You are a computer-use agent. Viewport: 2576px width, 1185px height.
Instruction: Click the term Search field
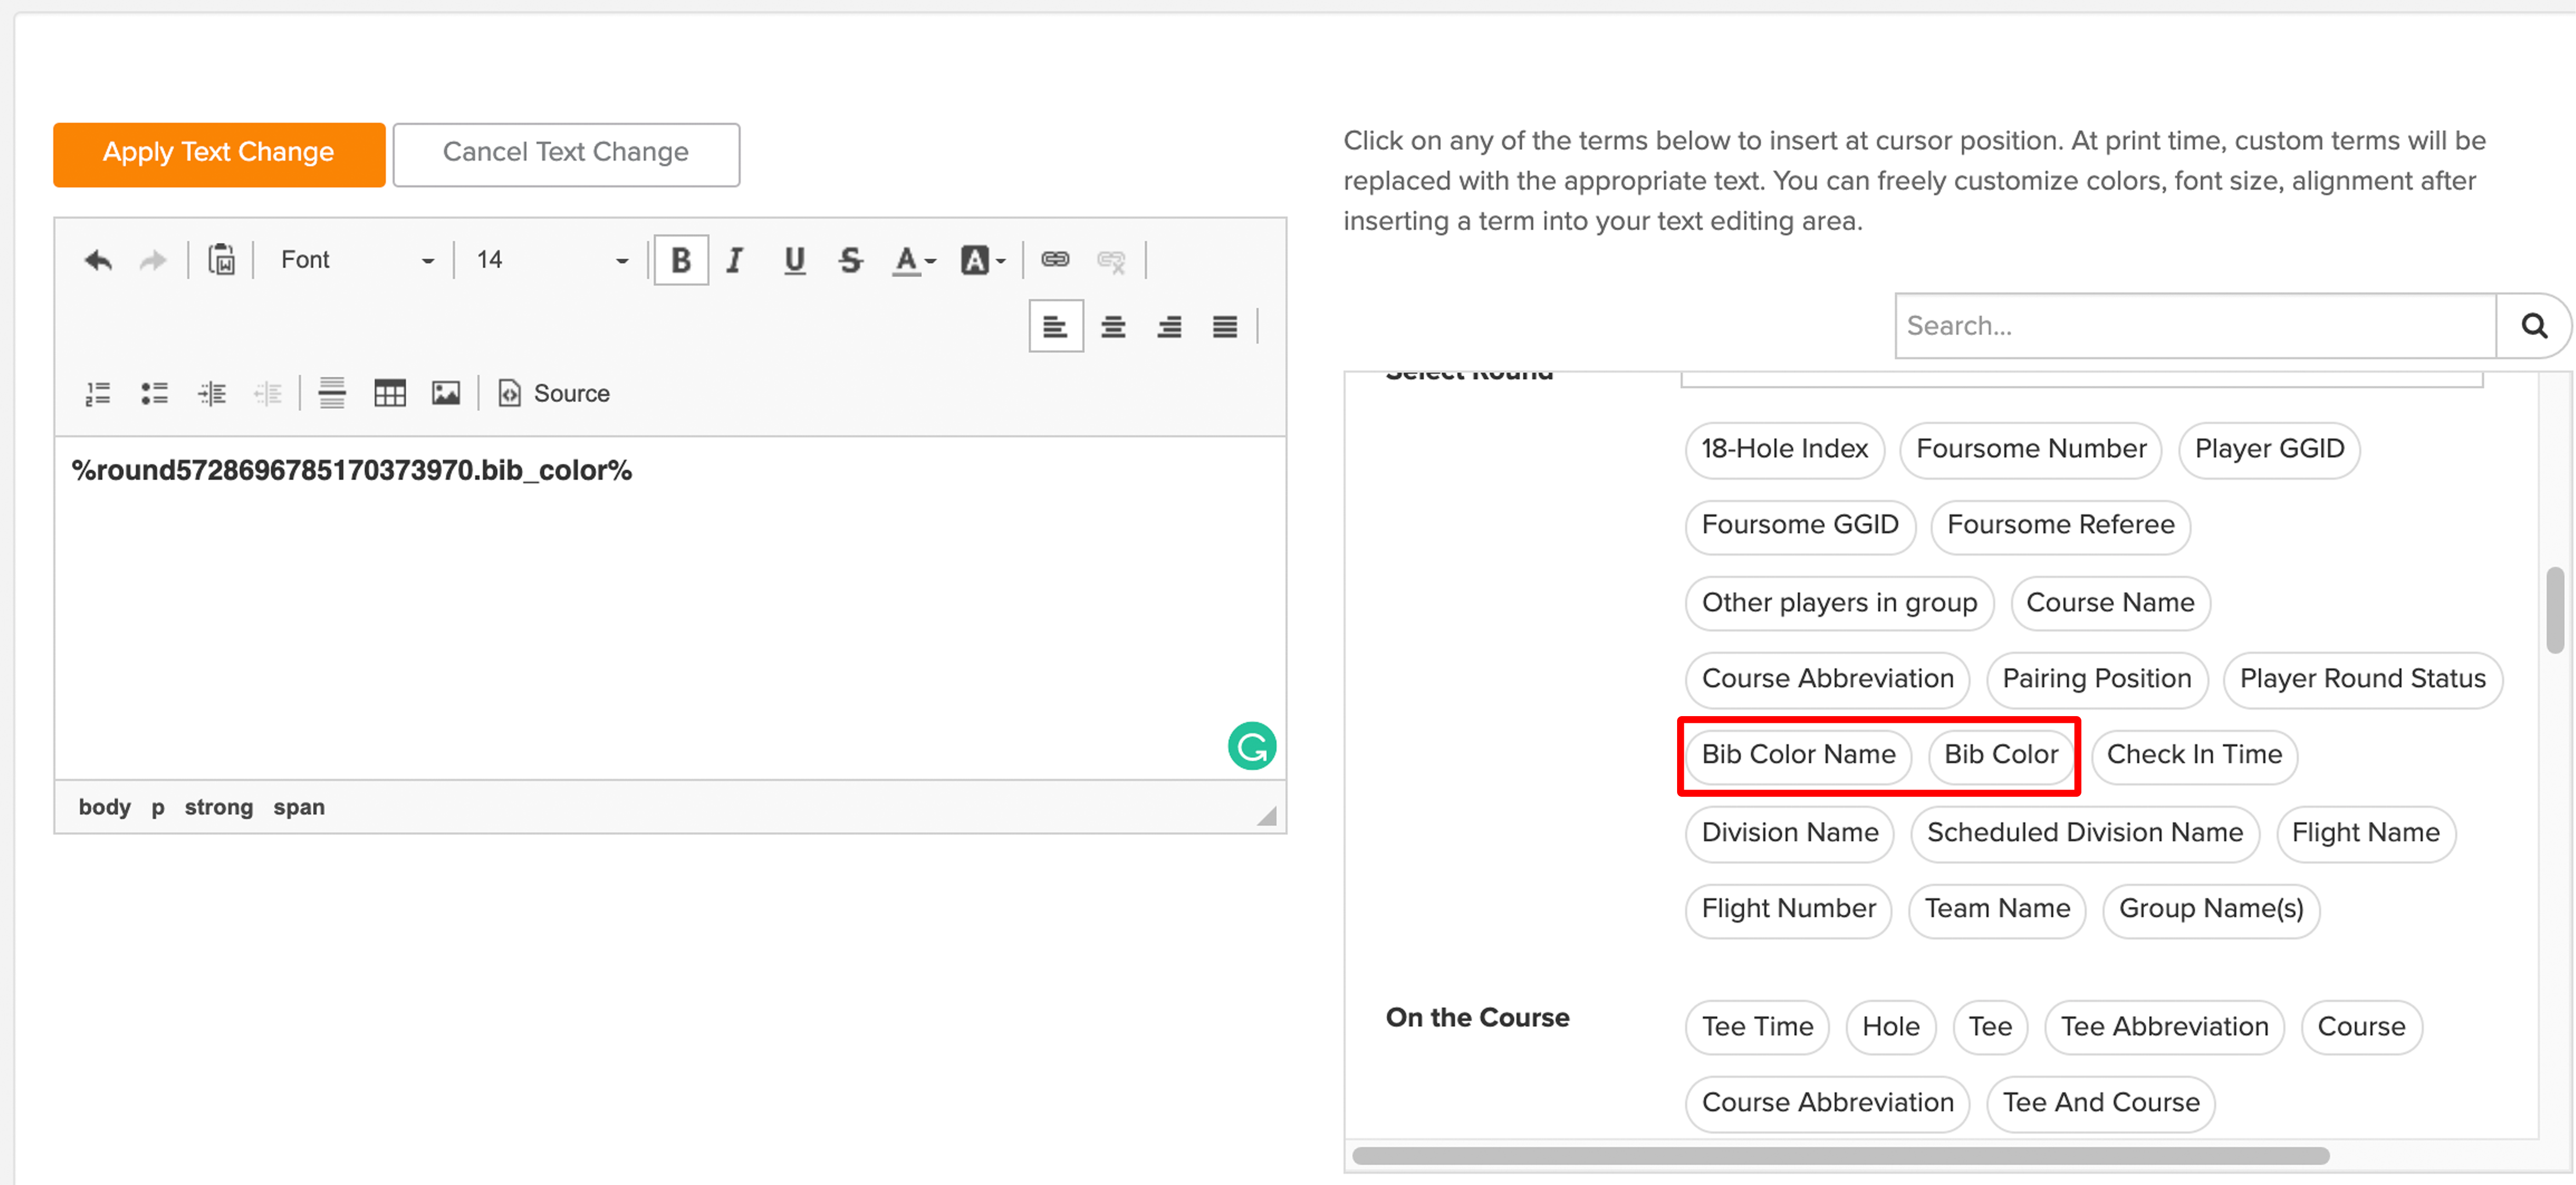(2195, 326)
